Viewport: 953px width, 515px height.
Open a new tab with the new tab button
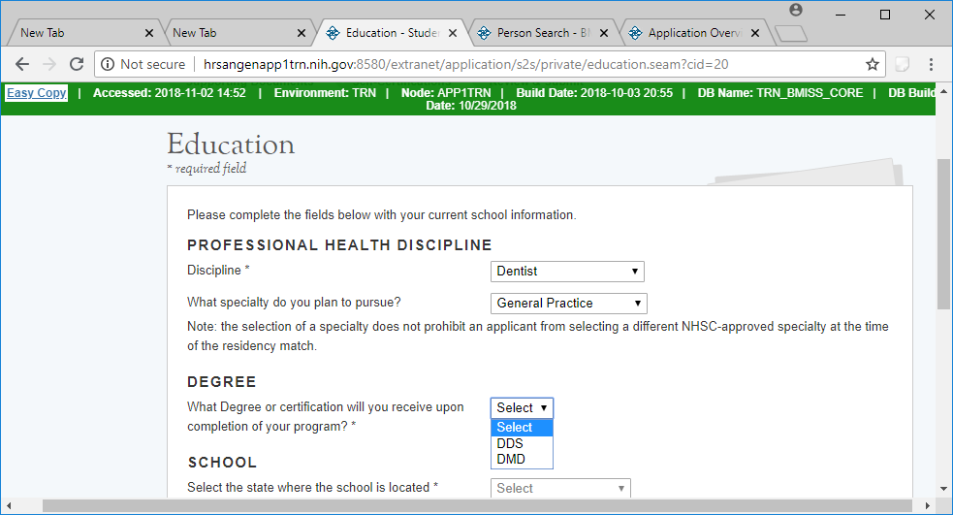[x=791, y=34]
